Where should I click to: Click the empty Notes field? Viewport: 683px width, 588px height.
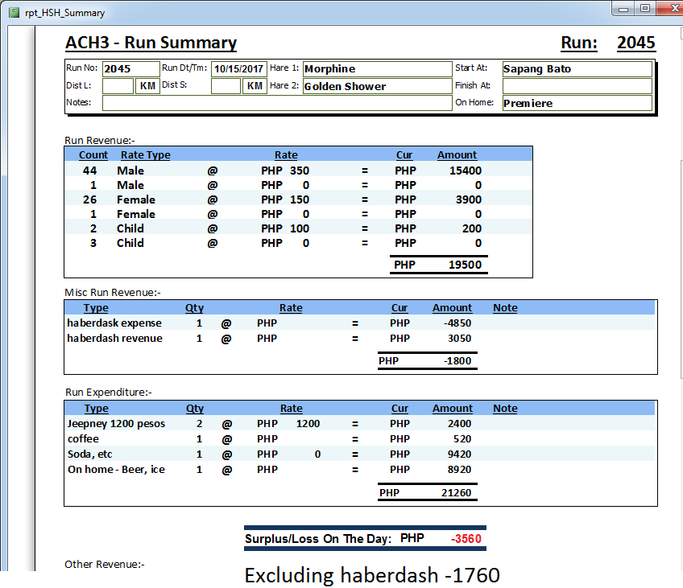click(276, 103)
